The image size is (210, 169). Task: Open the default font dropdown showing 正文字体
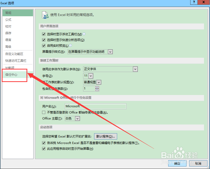135,69
